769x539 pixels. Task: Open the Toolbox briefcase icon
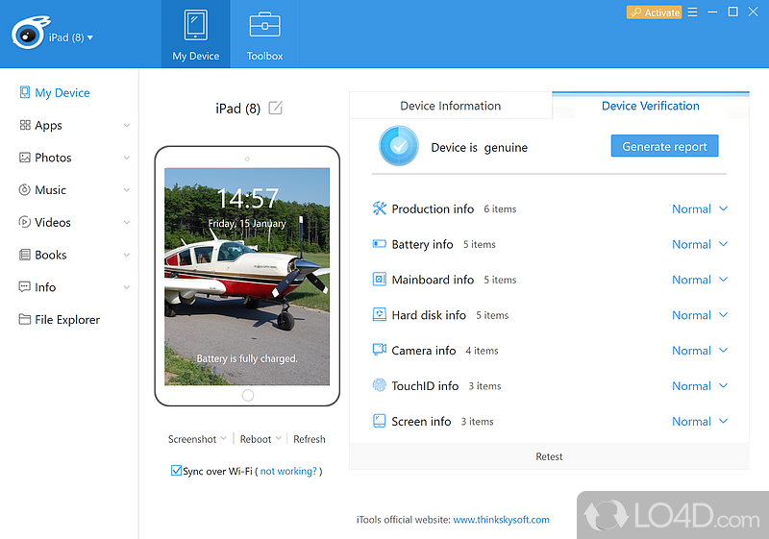[x=265, y=25]
